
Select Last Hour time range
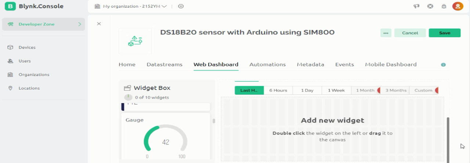[249, 90]
